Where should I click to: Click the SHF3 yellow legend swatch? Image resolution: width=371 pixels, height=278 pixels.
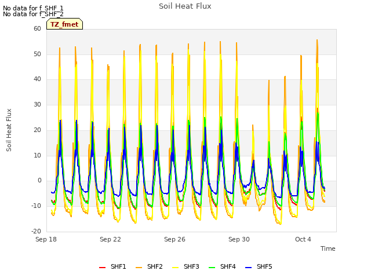[x=175, y=268]
